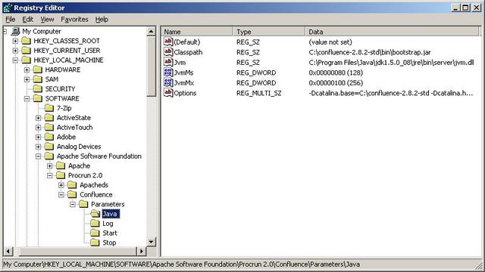Expand the SAM node

pyautogui.click(x=27, y=79)
